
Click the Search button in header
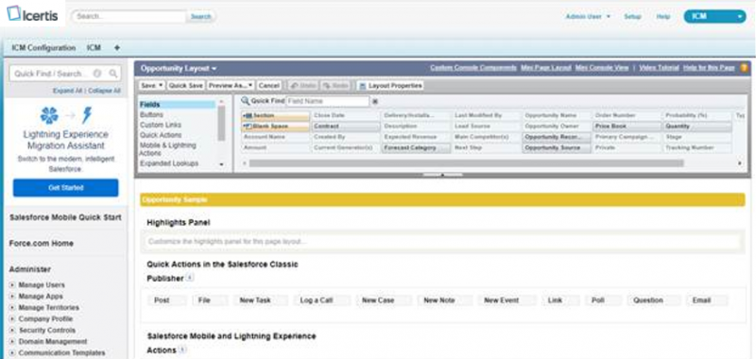(200, 16)
